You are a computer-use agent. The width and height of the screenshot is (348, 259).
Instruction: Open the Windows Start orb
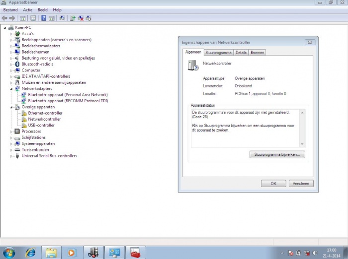(9, 253)
